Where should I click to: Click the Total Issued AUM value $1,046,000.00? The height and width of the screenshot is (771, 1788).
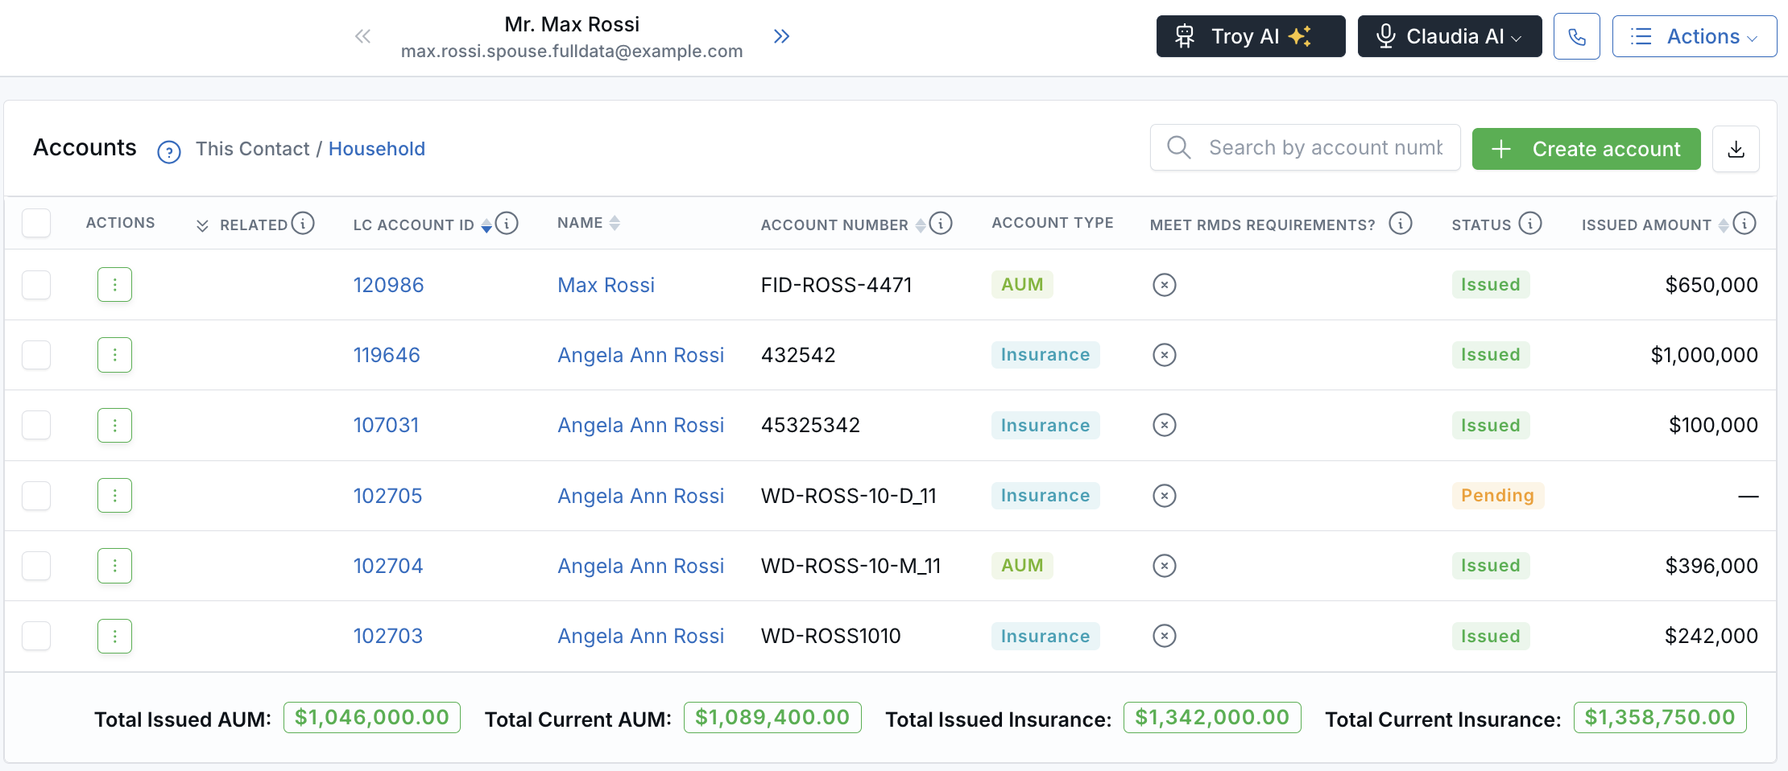click(372, 717)
